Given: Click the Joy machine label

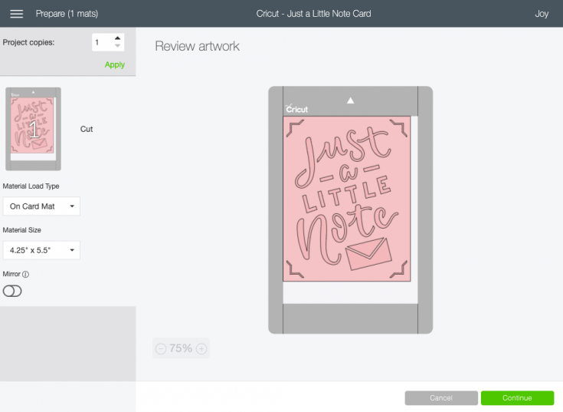Looking at the screenshot, I should coord(542,14).
